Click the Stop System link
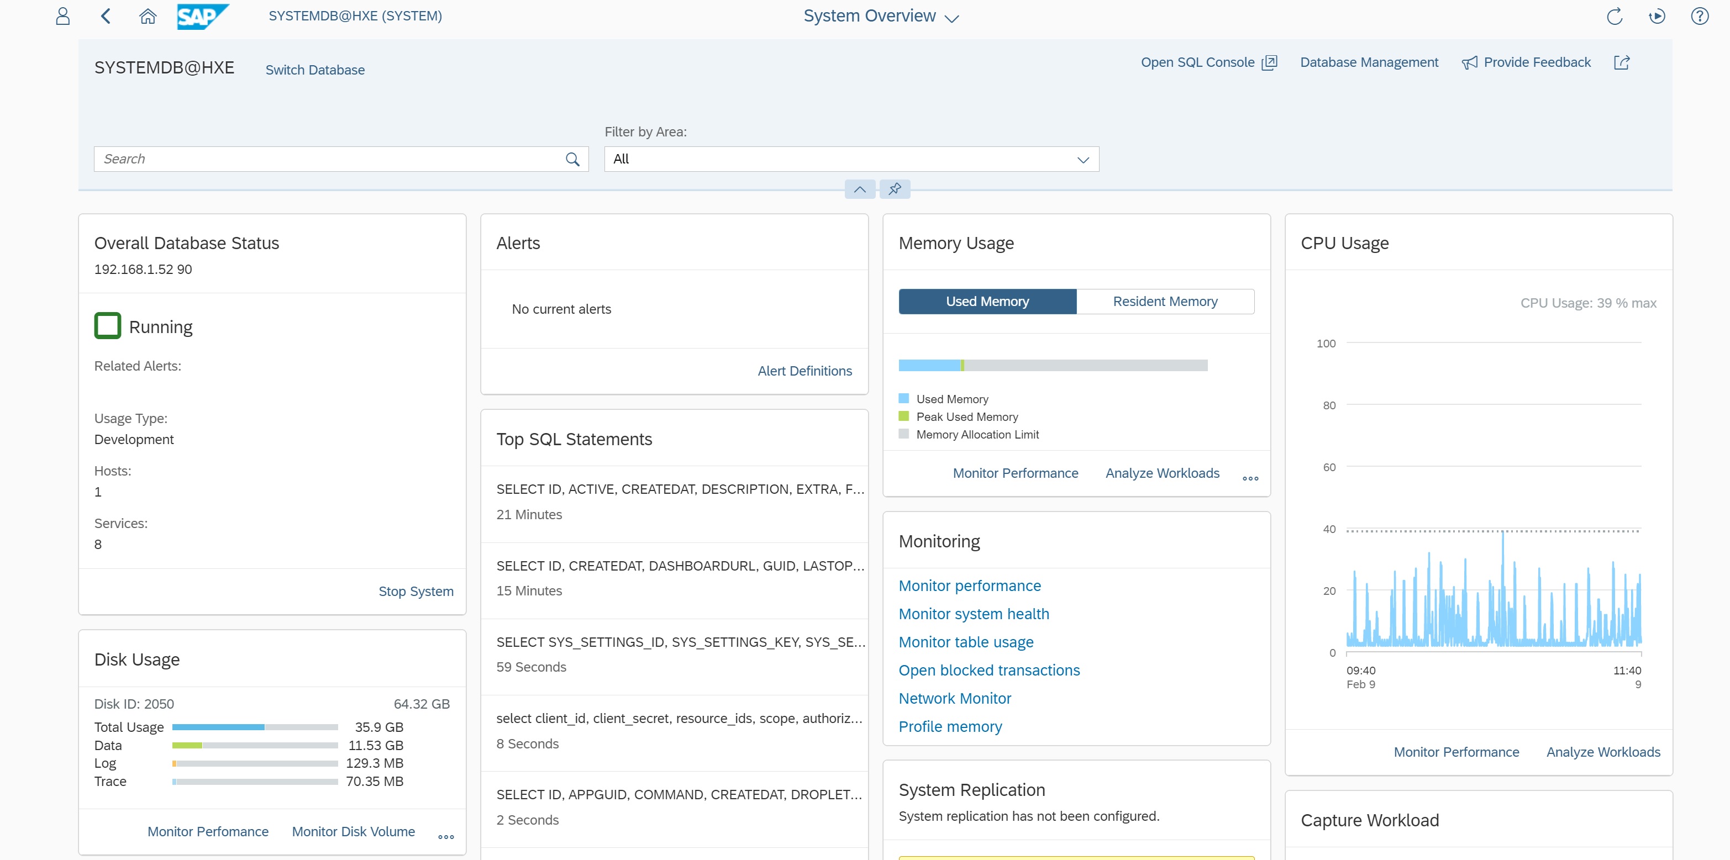The width and height of the screenshot is (1730, 860). click(416, 592)
